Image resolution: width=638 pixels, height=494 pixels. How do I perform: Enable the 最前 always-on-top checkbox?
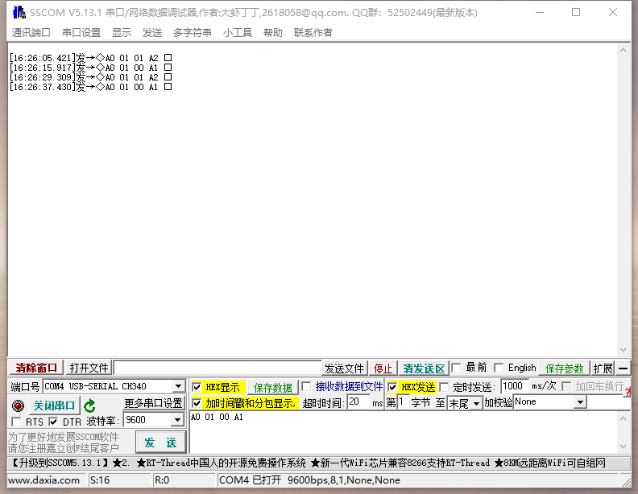tap(456, 368)
